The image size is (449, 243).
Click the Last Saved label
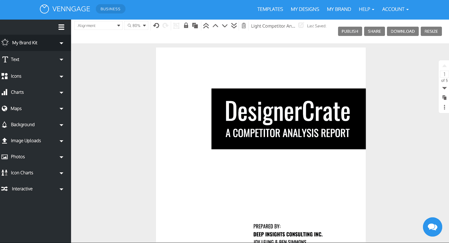click(317, 26)
